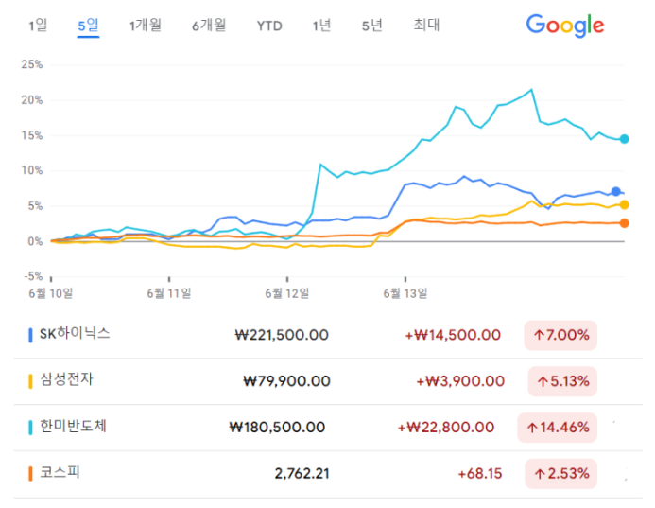Click the 25% y-axis label

coord(32,64)
